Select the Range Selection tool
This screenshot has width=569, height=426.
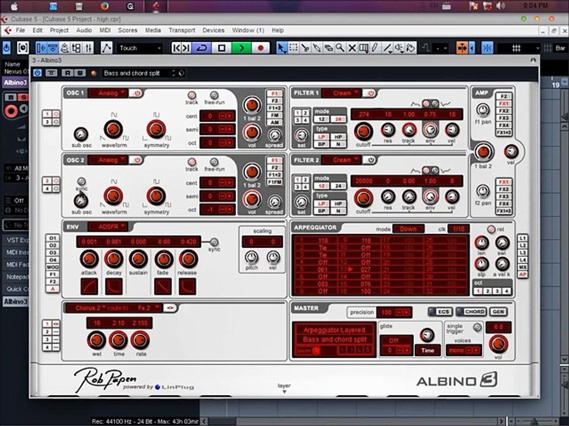pyautogui.click(x=293, y=48)
